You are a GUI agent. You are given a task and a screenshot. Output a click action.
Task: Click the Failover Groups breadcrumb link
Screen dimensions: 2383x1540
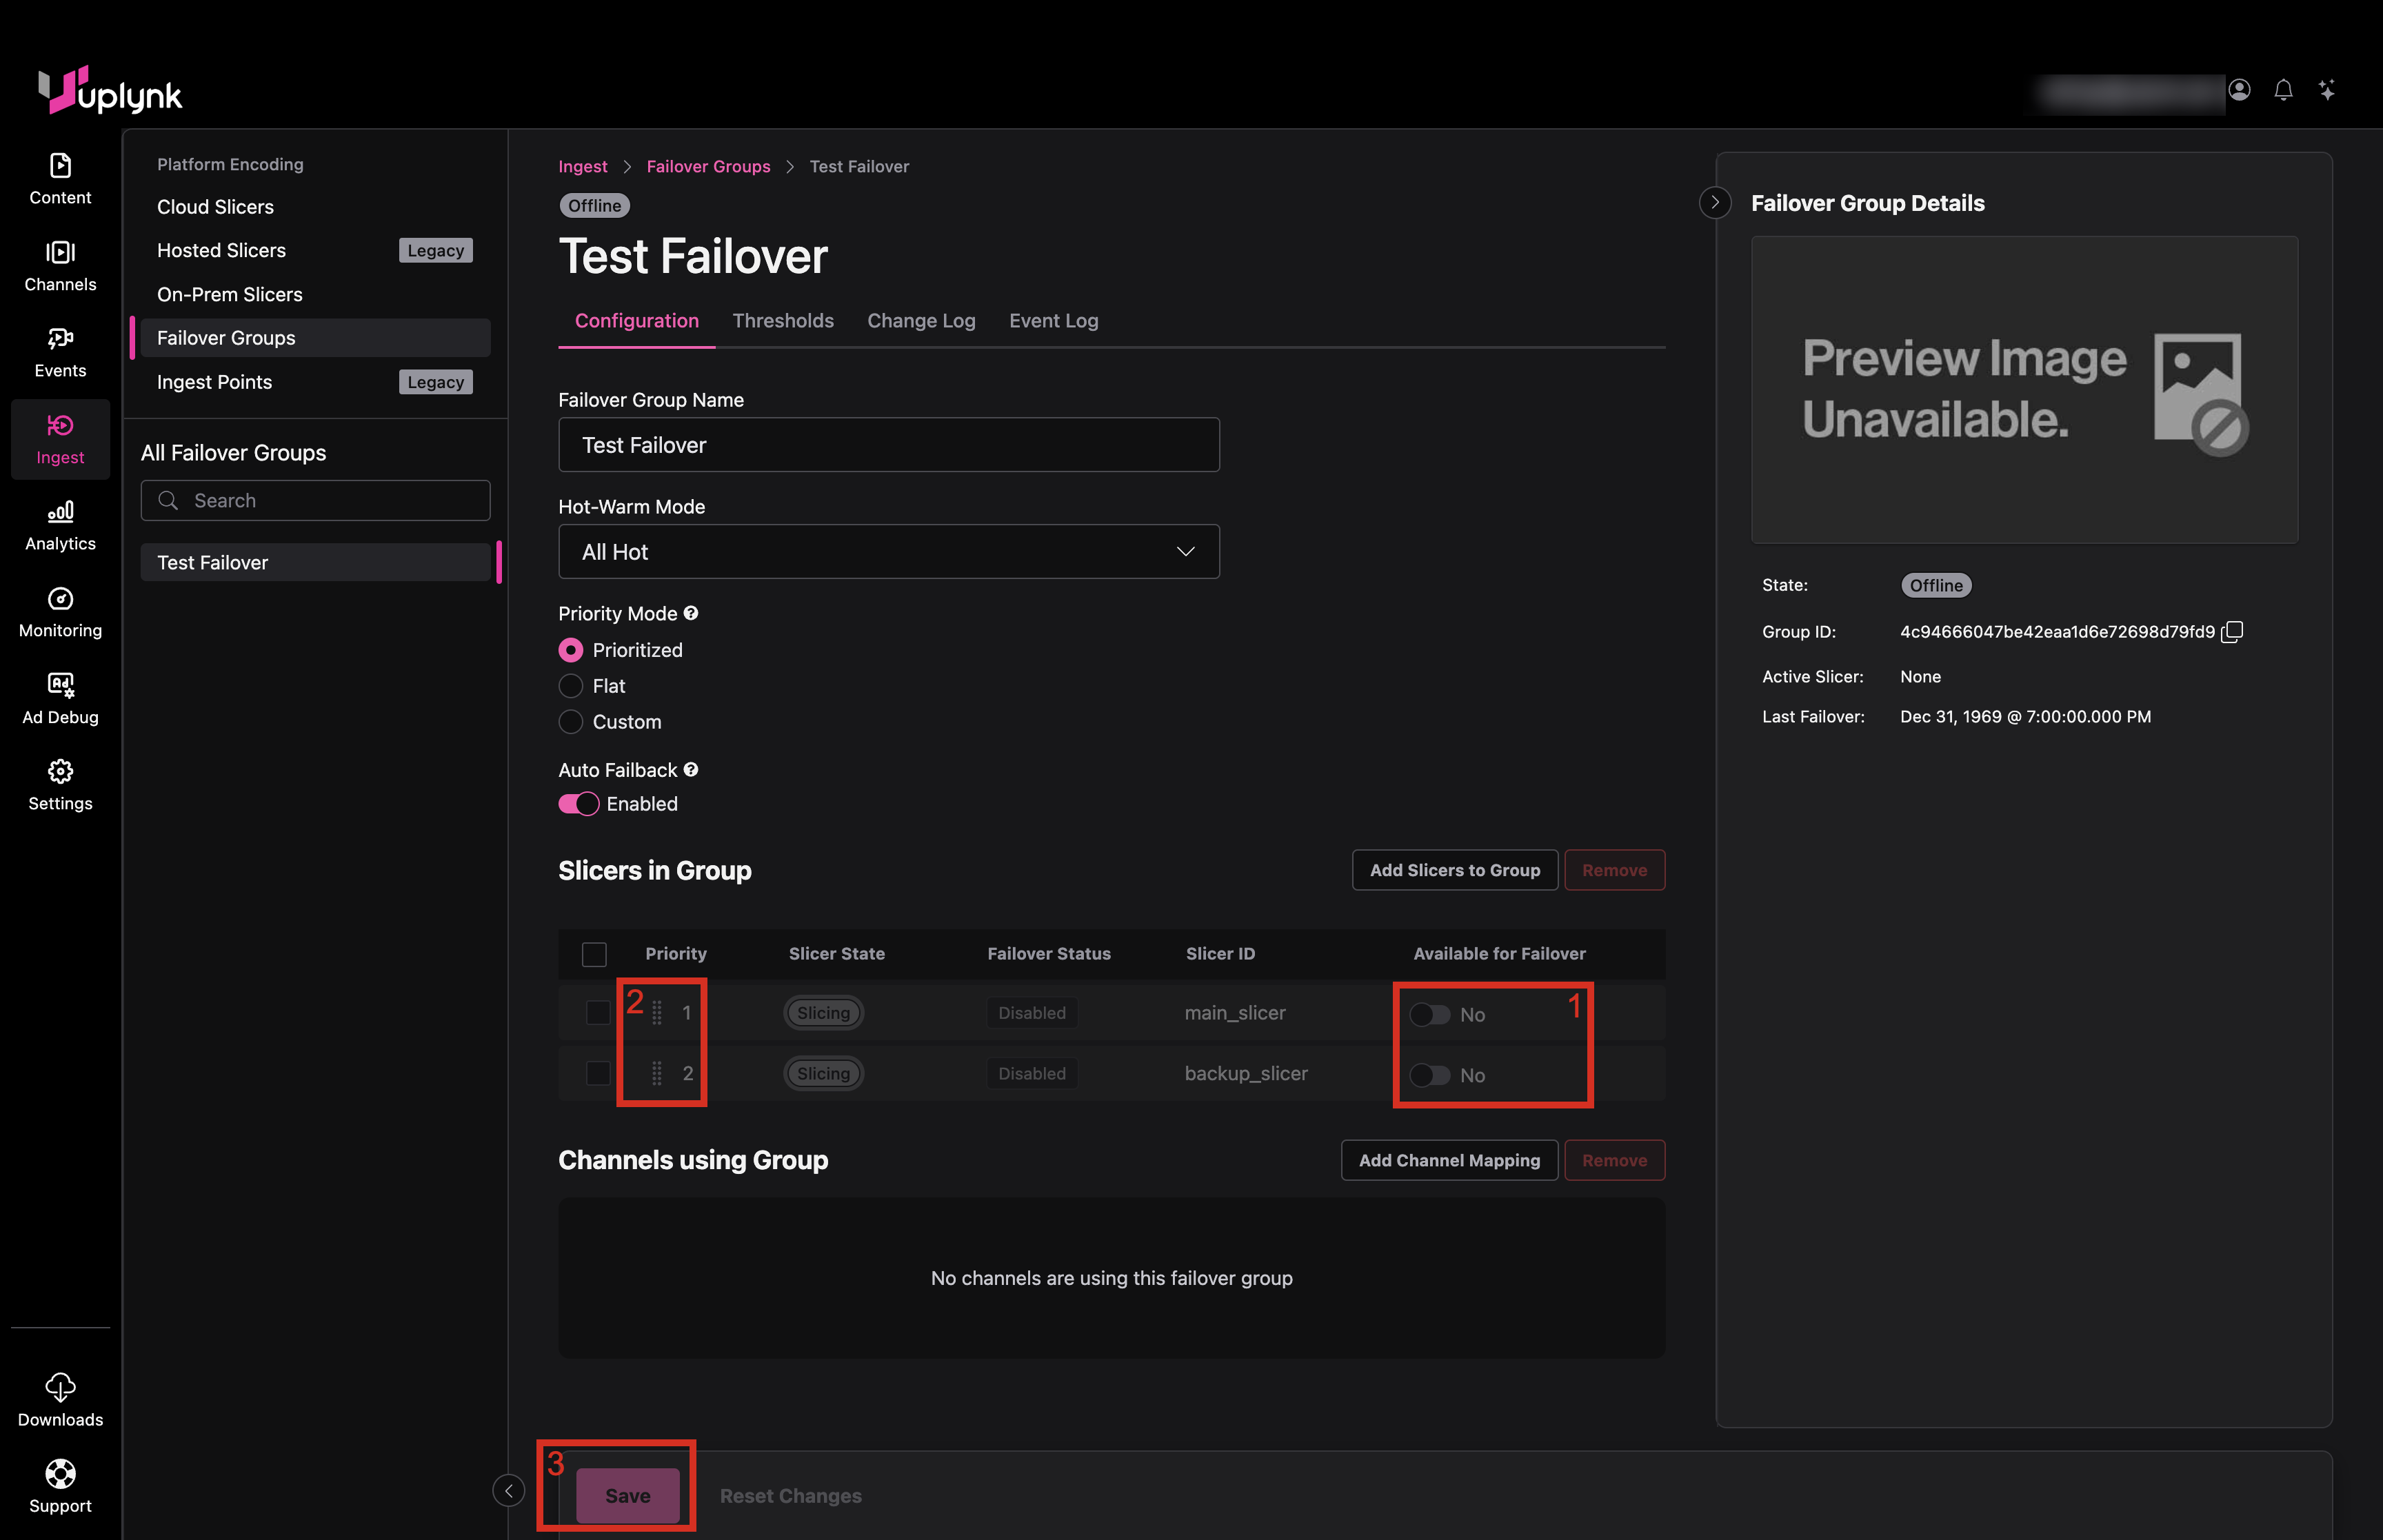(708, 167)
